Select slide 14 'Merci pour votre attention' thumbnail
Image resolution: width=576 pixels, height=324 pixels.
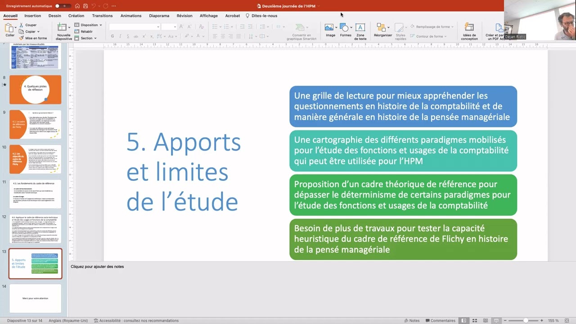coord(35,298)
